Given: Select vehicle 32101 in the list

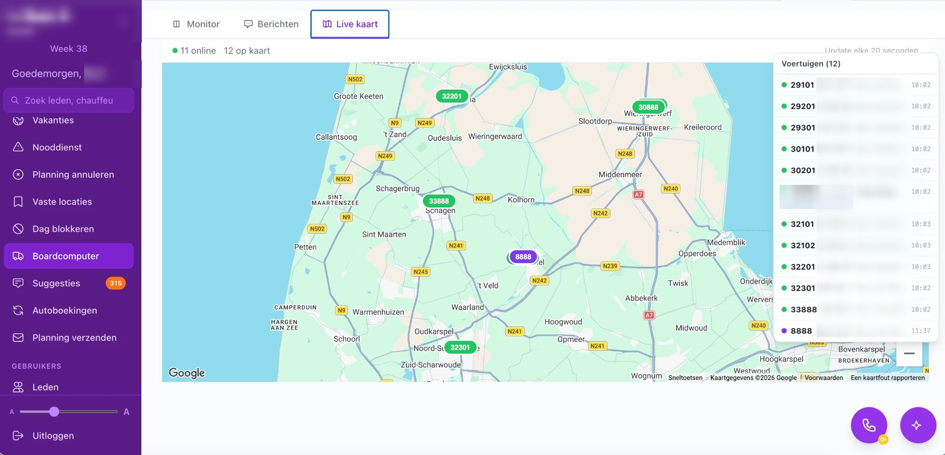Looking at the screenshot, I should [856, 224].
